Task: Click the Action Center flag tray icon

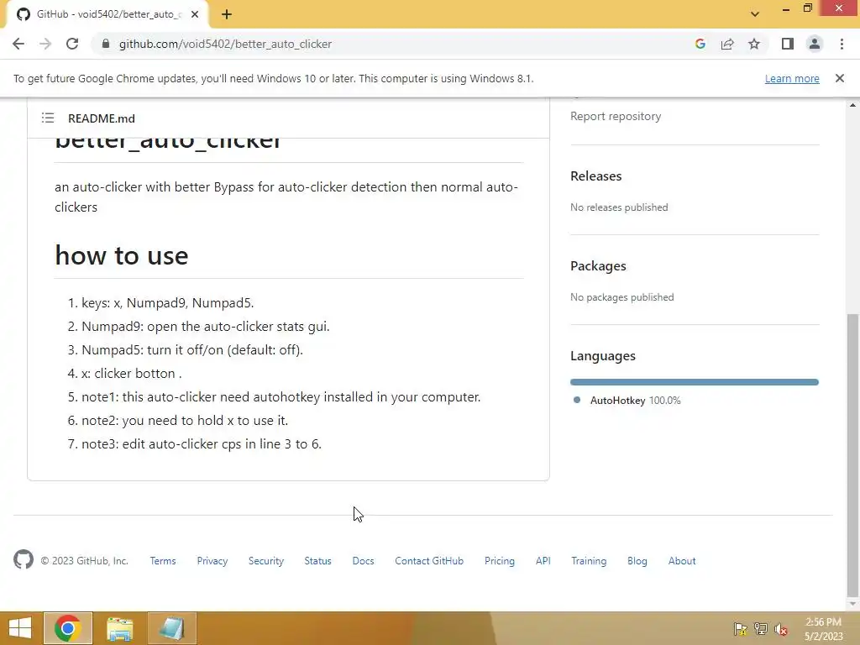Action: pyautogui.click(x=741, y=629)
